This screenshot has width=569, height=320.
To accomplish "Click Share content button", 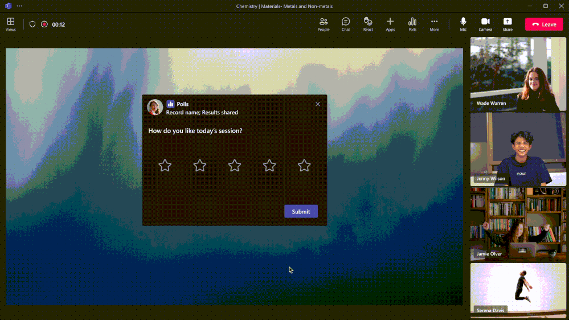I will [507, 24].
